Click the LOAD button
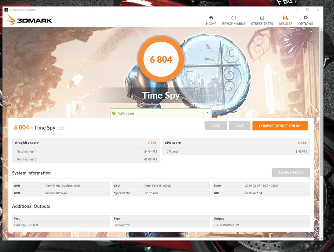Image resolution: width=334 pixels, height=252 pixels. 216,126
